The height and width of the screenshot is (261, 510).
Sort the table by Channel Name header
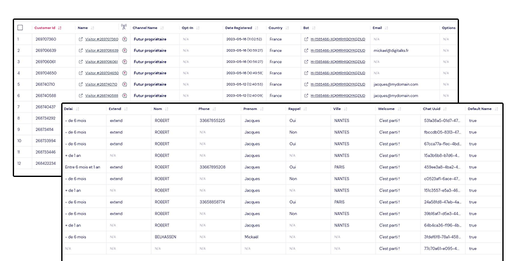pyautogui.click(x=161, y=28)
